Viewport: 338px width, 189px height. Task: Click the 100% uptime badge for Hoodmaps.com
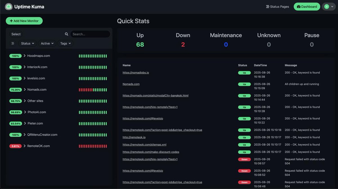tap(15, 56)
